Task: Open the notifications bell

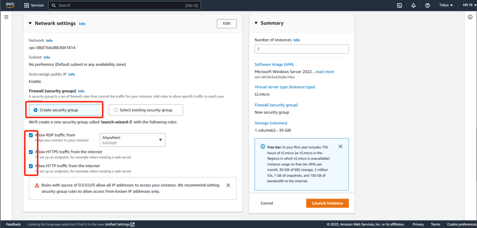Action: [x=413, y=5]
